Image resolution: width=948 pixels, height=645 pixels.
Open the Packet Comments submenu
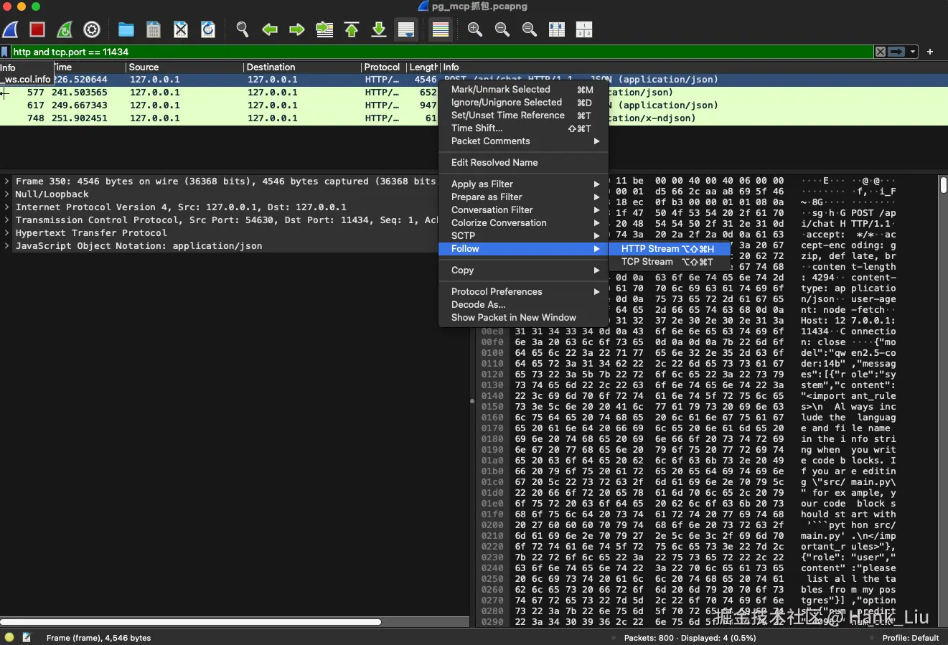[523, 141]
